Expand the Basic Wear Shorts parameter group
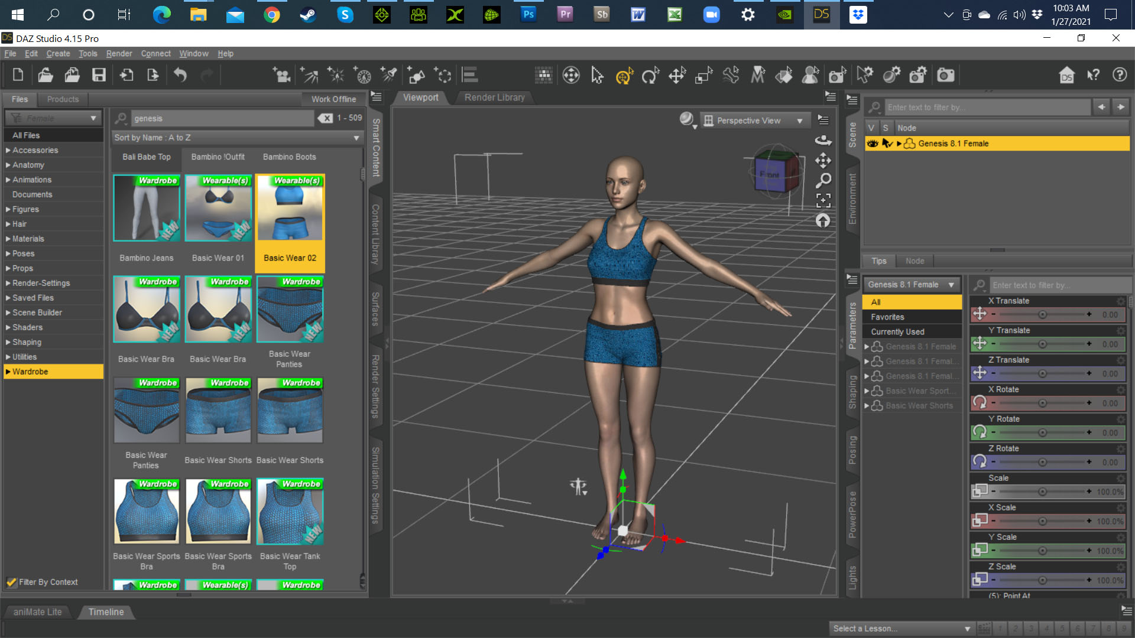Screen dimensions: 1135x638 tap(867, 406)
